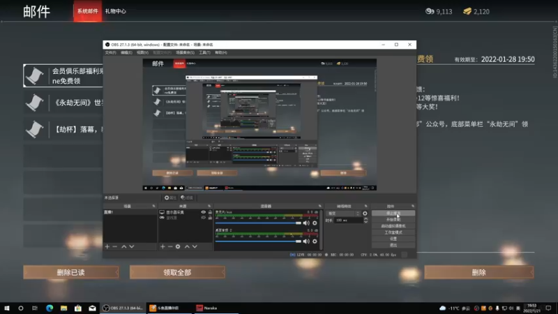Screen dimensions: 558x314
Task: Open mic/Aux audio settings gear
Action: [x=315, y=223]
